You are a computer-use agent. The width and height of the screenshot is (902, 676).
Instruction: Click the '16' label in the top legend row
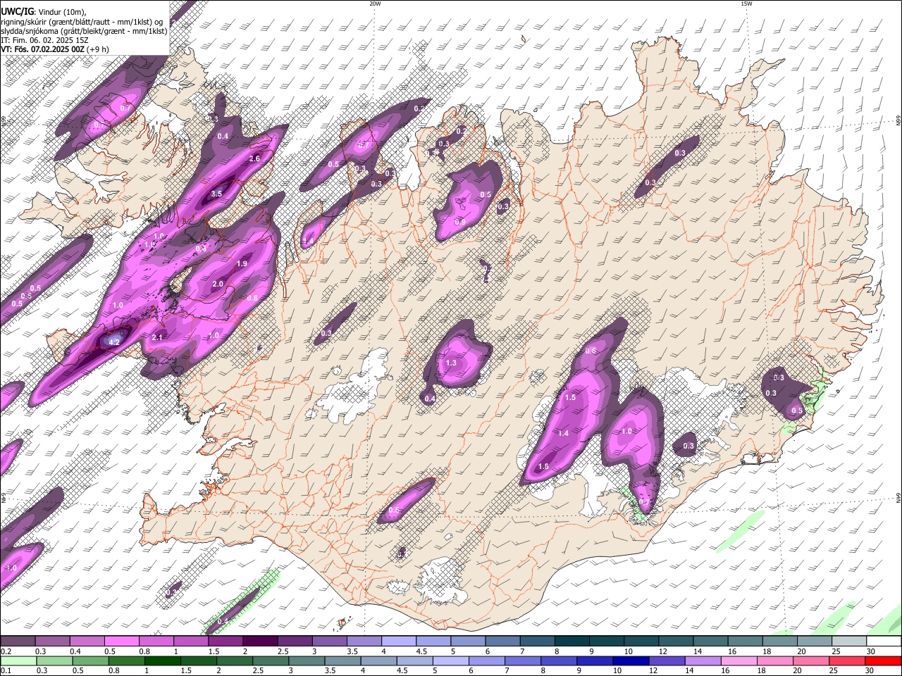732,651
